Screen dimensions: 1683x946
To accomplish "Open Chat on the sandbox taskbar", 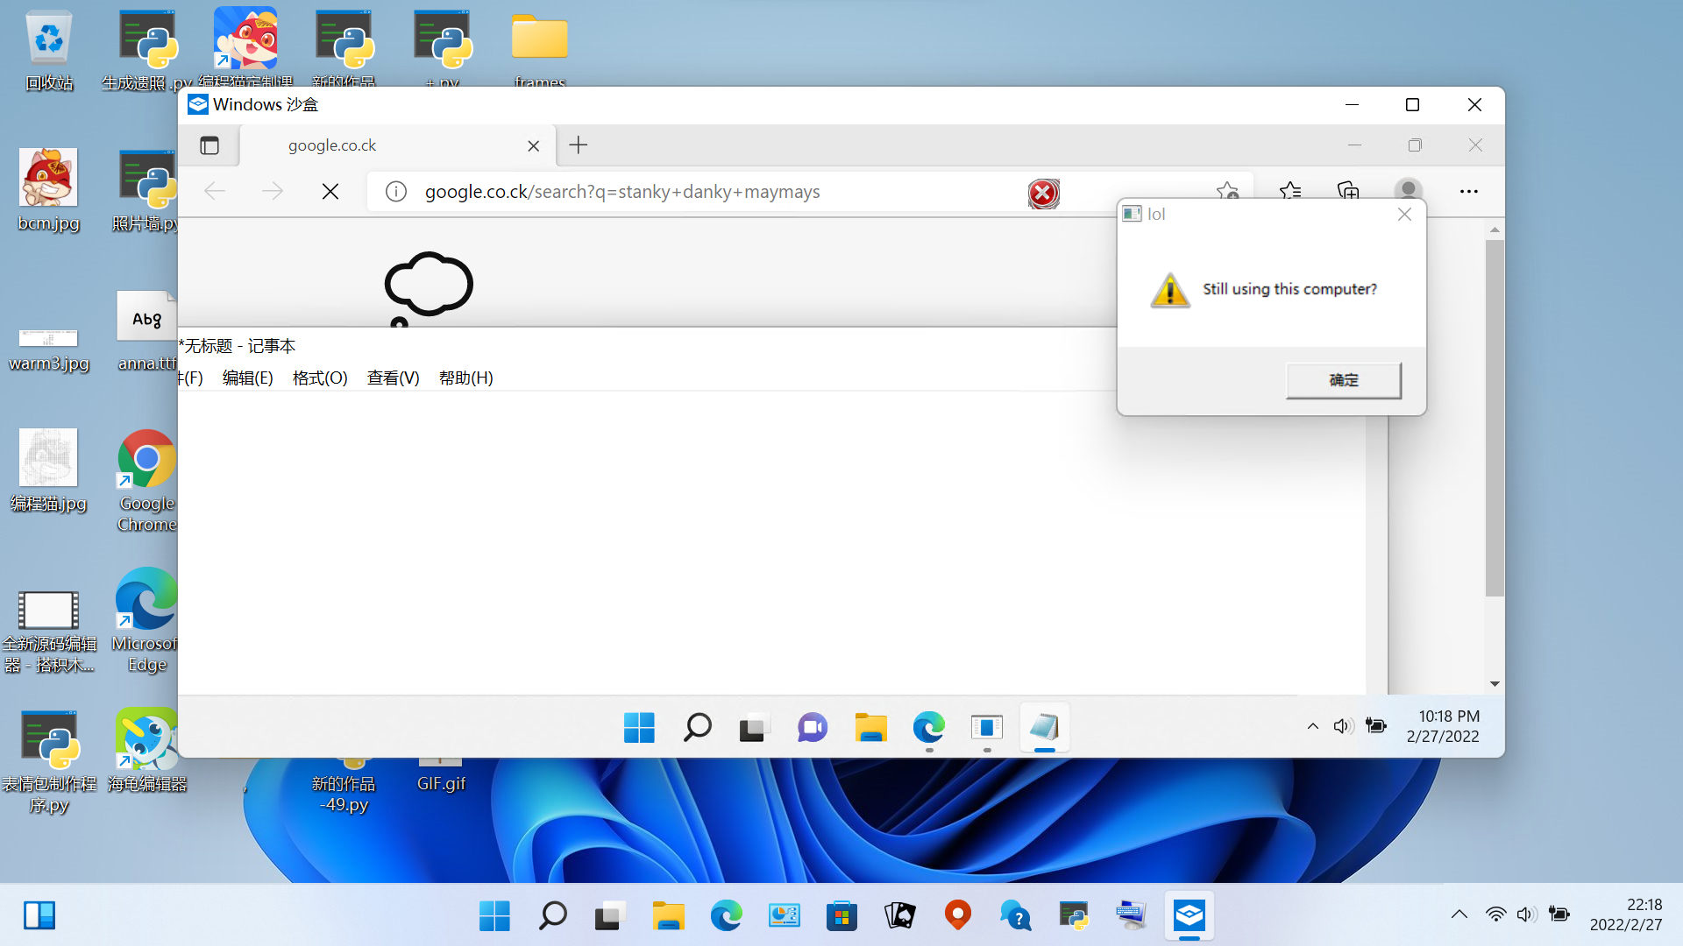I will [813, 727].
